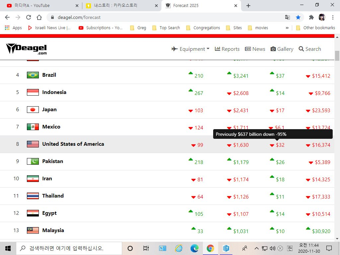The width and height of the screenshot is (340, 255).
Task: Click the United States flag icon
Action: [x=33, y=144]
